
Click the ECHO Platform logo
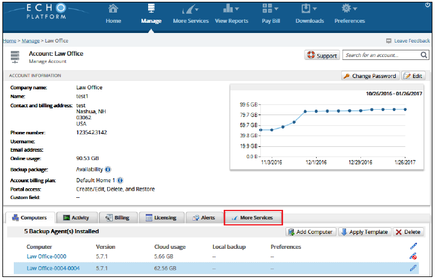46,11
